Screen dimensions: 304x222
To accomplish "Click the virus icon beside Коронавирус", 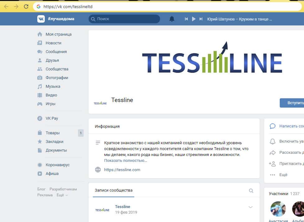I will coord(40,165).
